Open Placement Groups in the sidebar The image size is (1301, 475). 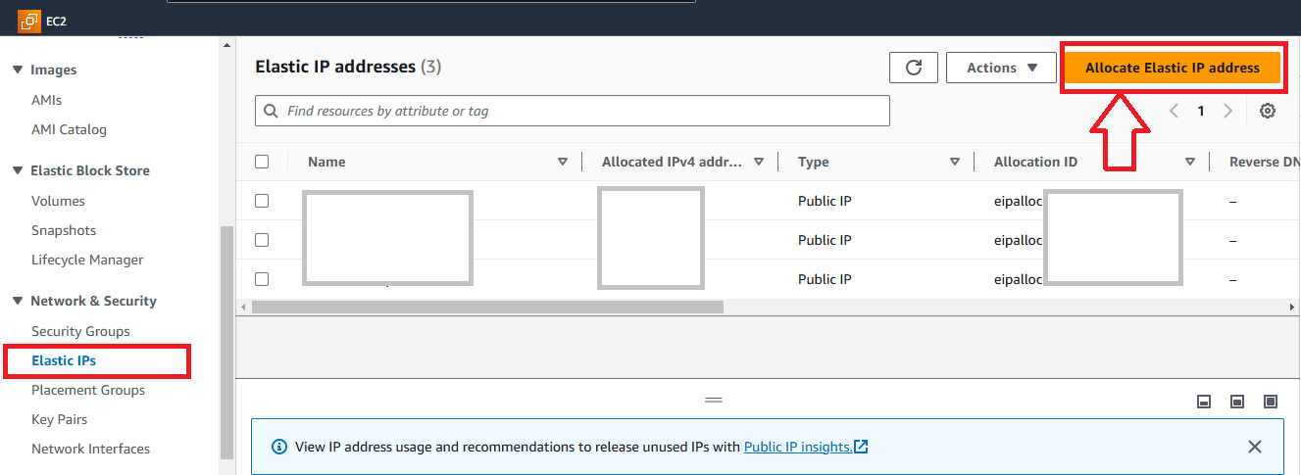coord(88,390)
